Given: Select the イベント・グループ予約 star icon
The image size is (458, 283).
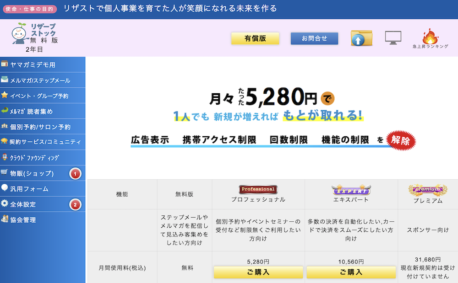Looking at the screenshot, I should click(x=5, y=96).
